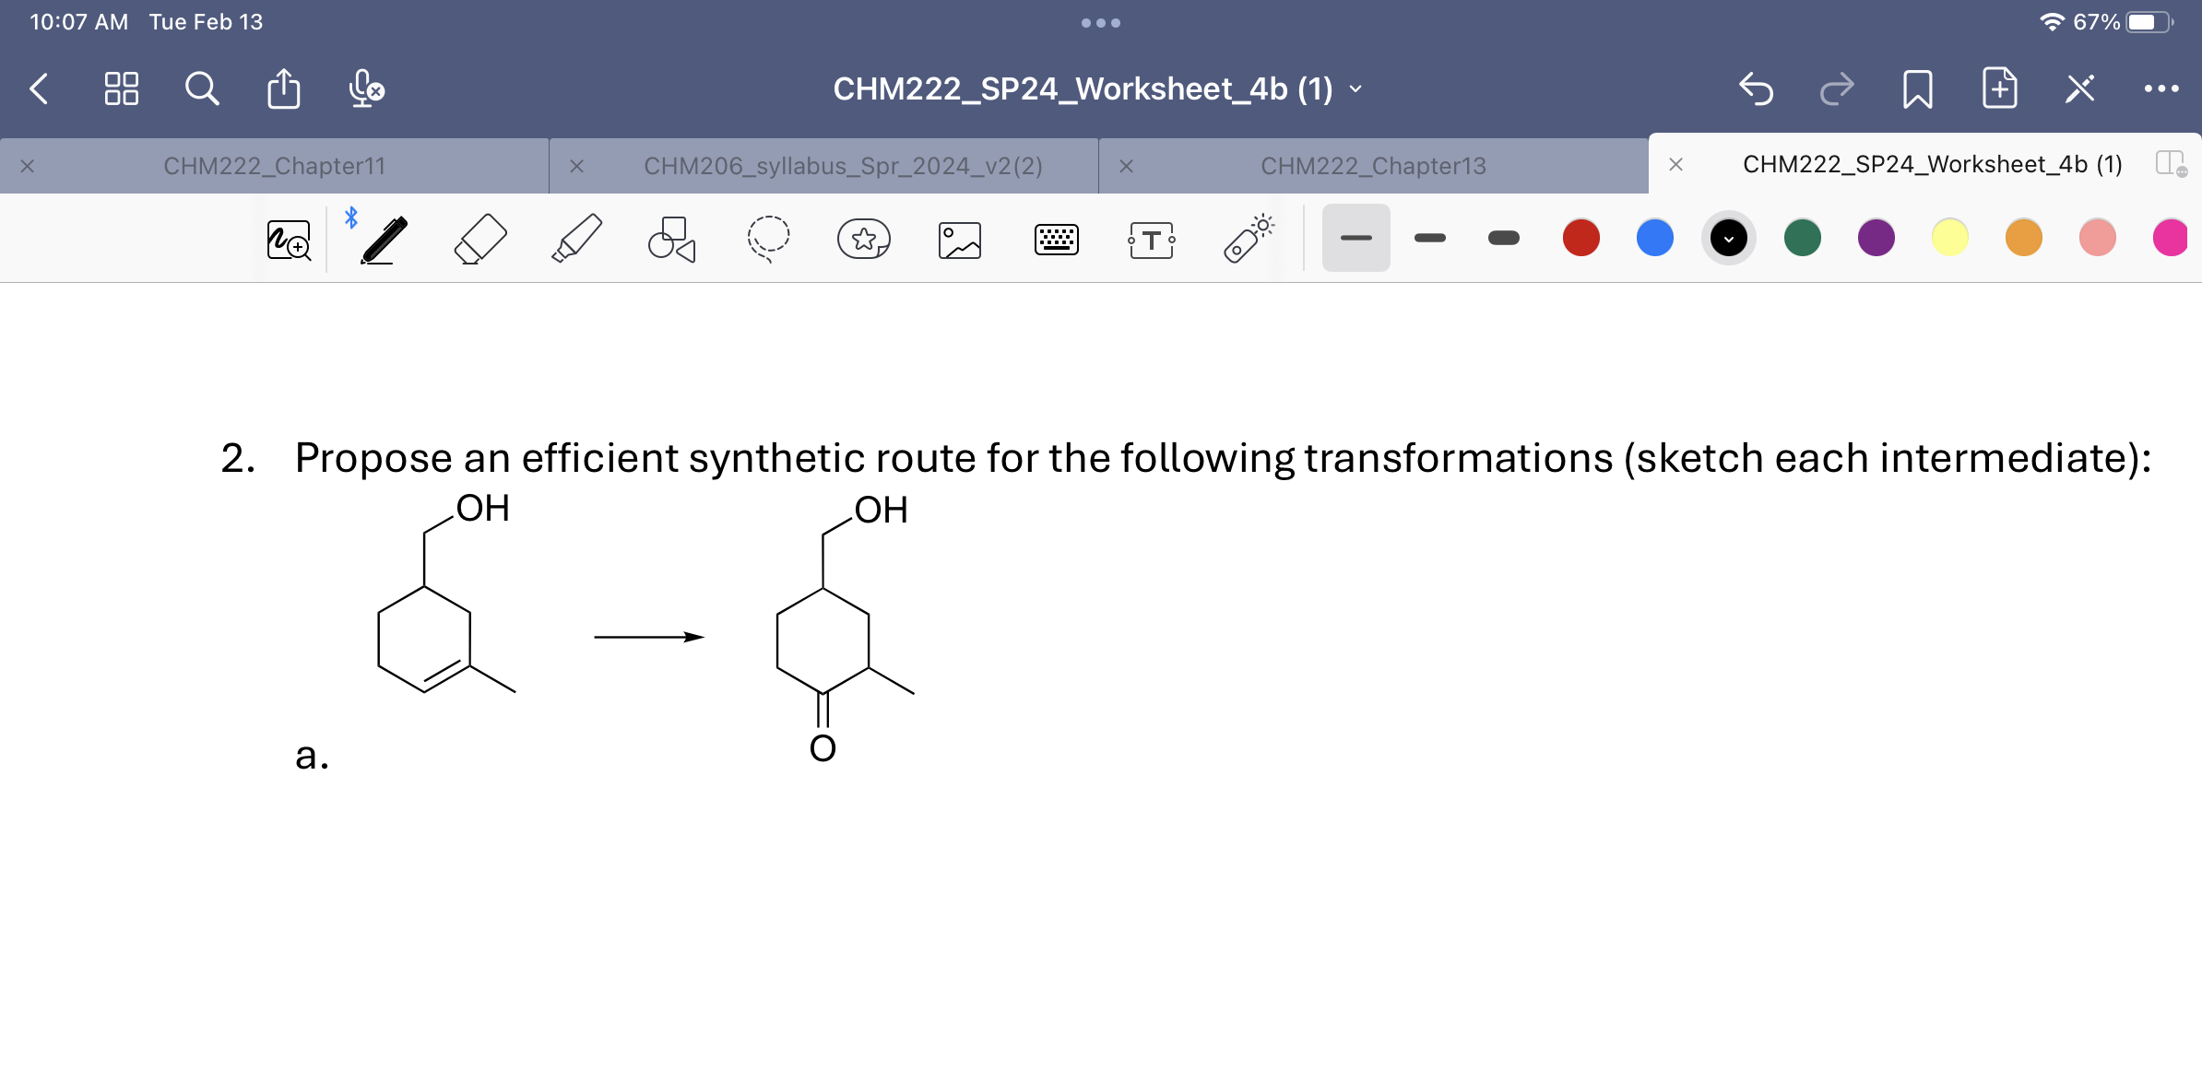Select the Lasso selection tool
2202x1081 pixels.
768,240
